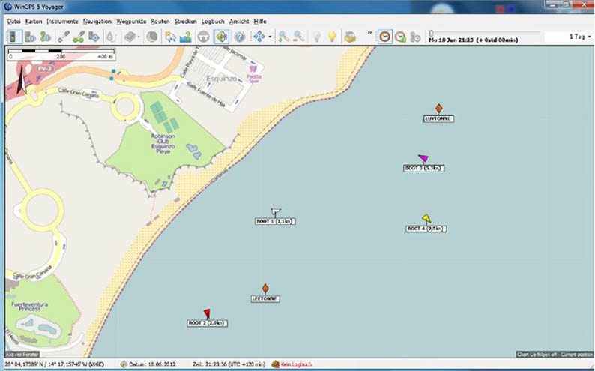The width and height of the screenshot is (595, 371).
Task: Toggle the highlighted center-on-ship toolbar button
Action: pyautogui.click(x=222, y=37)
